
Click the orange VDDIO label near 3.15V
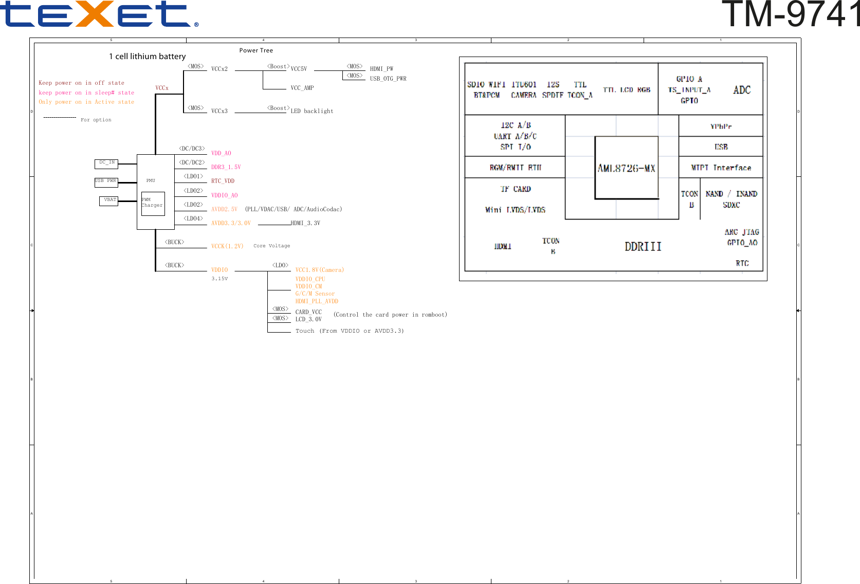[x=219, y=270]
